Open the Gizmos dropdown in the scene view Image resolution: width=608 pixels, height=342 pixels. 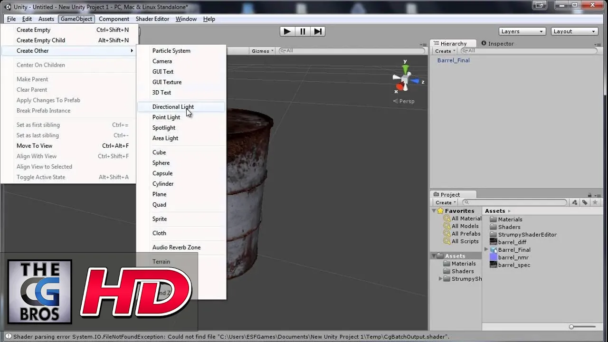pos(262,51)
